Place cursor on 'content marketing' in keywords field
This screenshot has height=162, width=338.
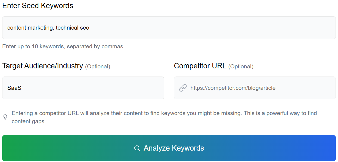pyautogui.click(x=30, y=28)
